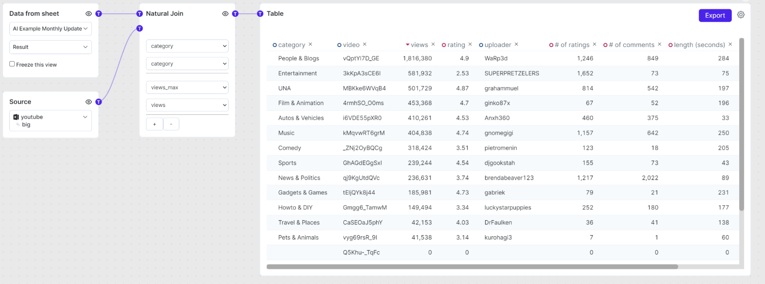The image size is (765, 284).
Task: Click the Export button
Action: coord(714,15)
